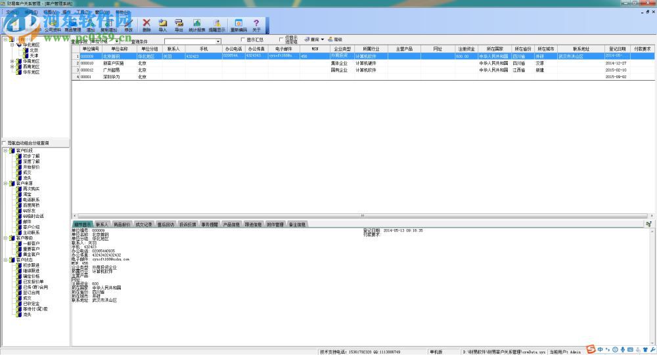Select 黄金客户 under 客户等级
Screen dimensions: 657x355
tap(31, 255)
